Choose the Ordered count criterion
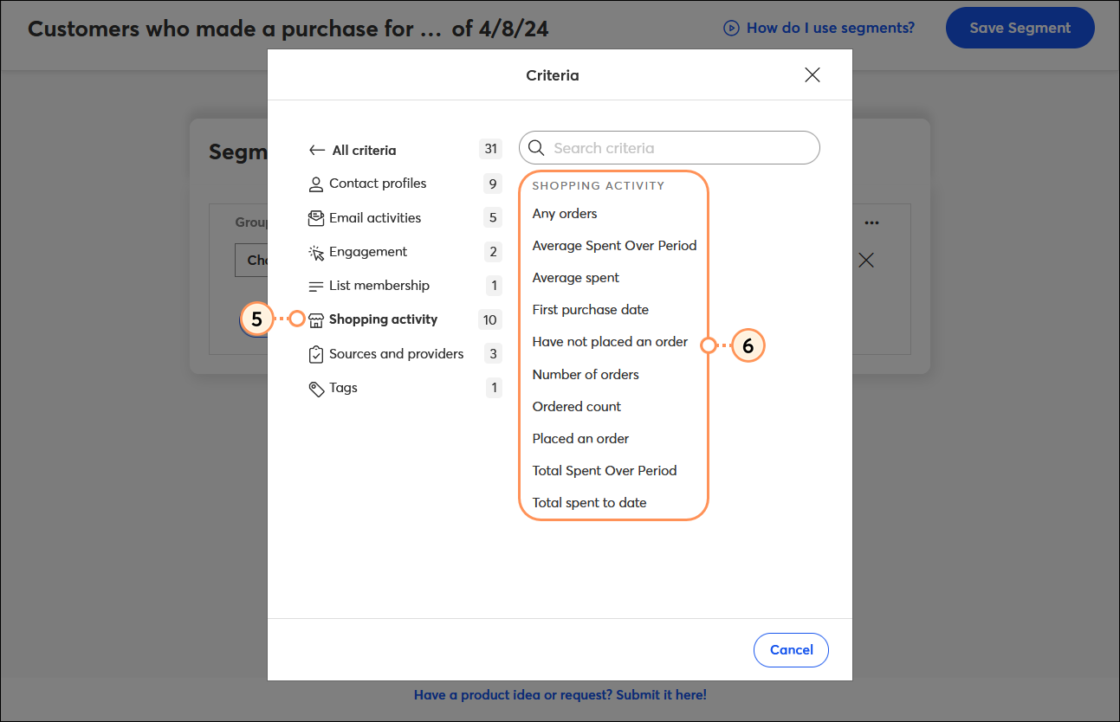The height and width of the screenshot is (722, 1120). (x=577, y=407)
